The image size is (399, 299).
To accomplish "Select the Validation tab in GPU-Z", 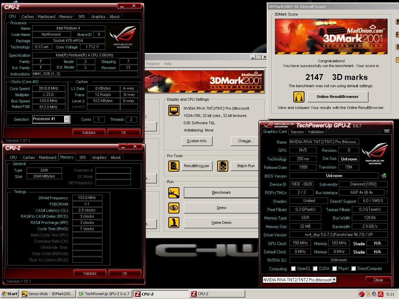I will tap(316, 132).
